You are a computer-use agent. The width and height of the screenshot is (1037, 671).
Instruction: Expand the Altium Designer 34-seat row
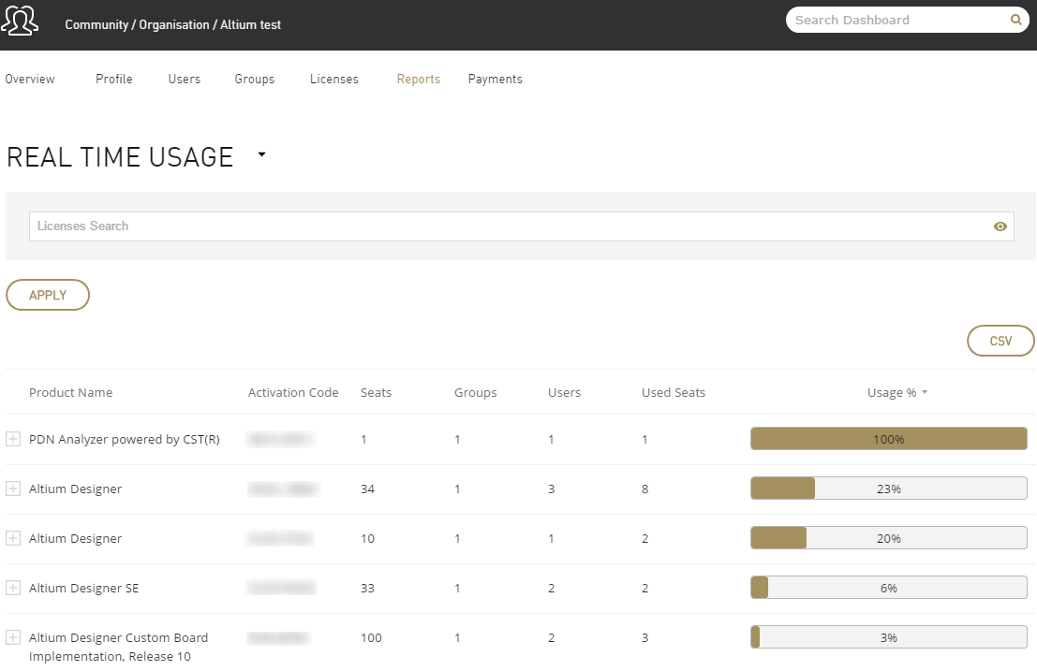13,489
